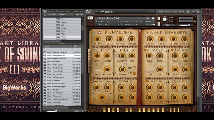The image size is (214, 120).
Task: Enable the Phaser checkbox
Action: point(174,81)
